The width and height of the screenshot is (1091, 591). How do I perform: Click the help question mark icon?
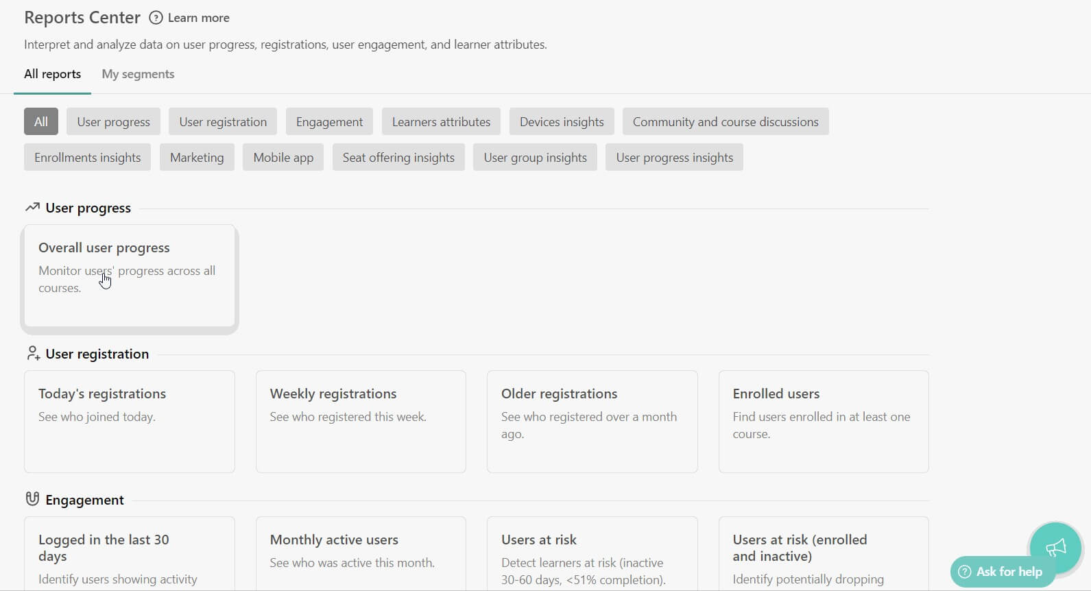point(156,18)
